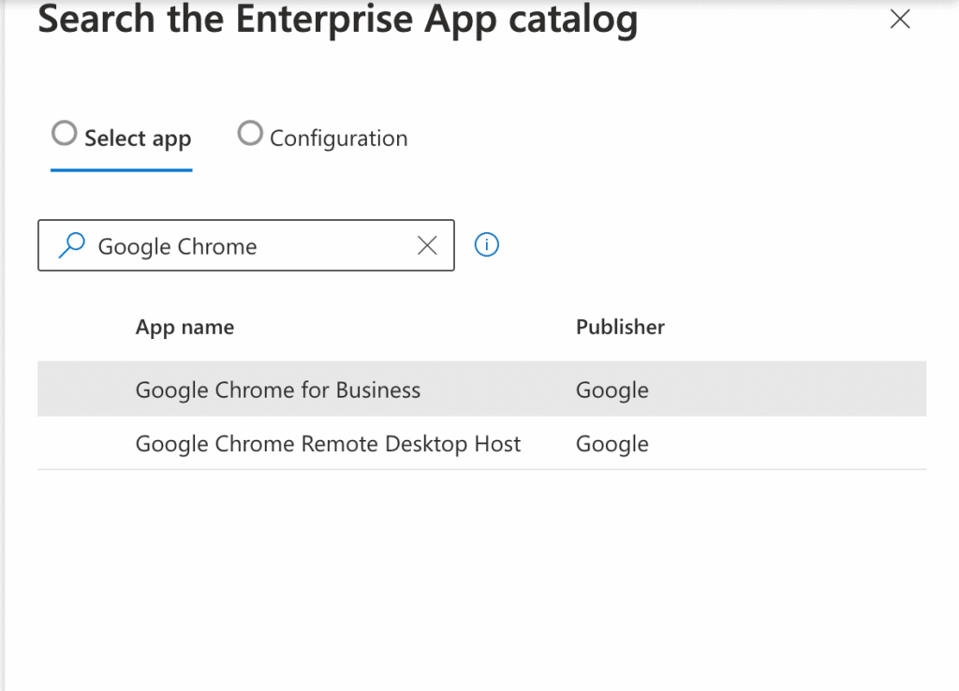Return to the Select app step
Viewport: 959px width, 691px height.
(x=139, y=138)
